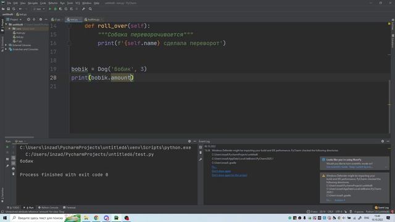Image resolution: width=395 pixels, height=222 pixels.
Task: Expand the venv folder
Action: (x=10, y=29)
